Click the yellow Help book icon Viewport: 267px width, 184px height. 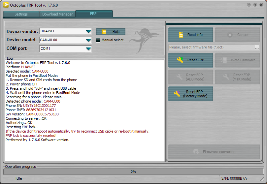(x=104, y=32)
